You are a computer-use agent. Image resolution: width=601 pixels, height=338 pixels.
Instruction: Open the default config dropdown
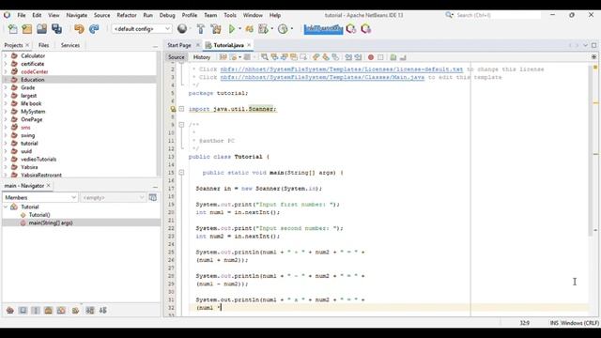(x=141, y=29)
